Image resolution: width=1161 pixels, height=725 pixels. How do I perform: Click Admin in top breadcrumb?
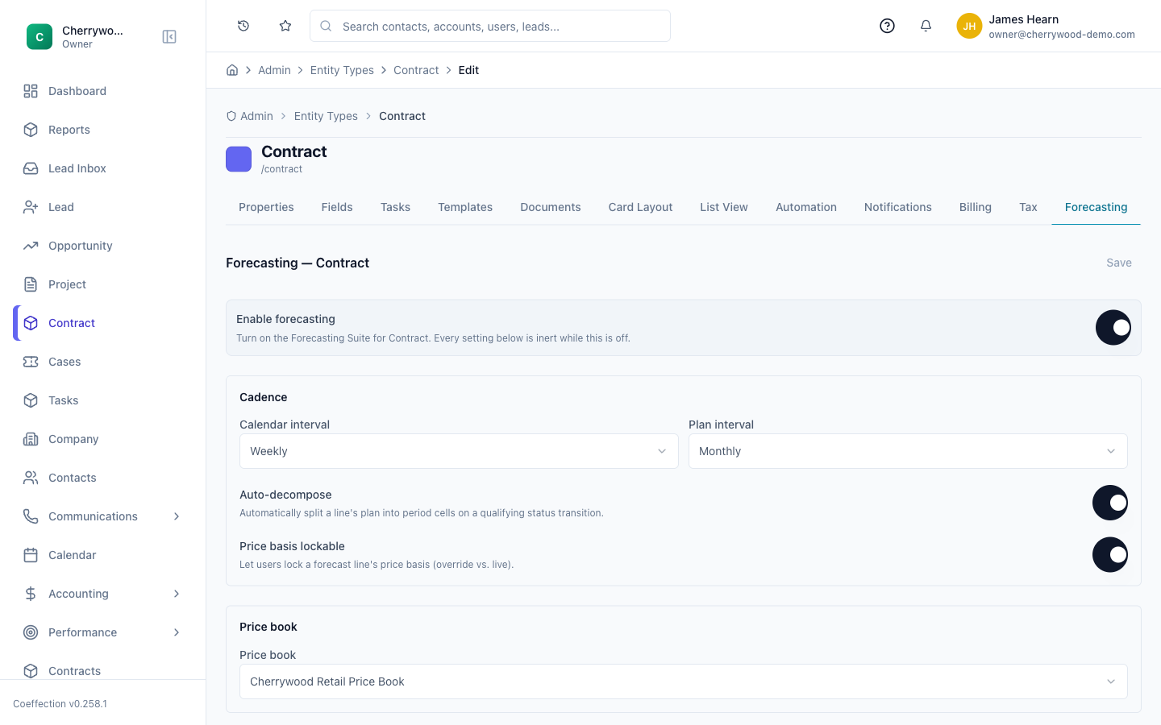(274, 70)
